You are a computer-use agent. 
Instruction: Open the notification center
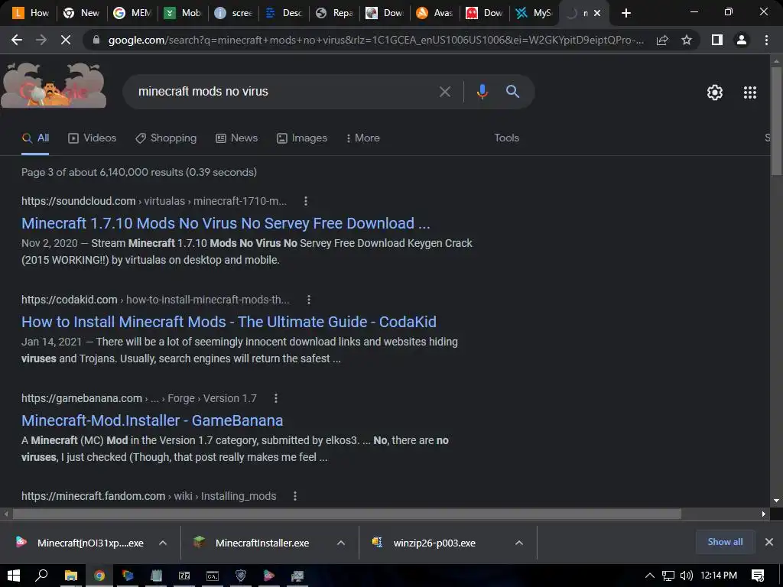(758, 576)
